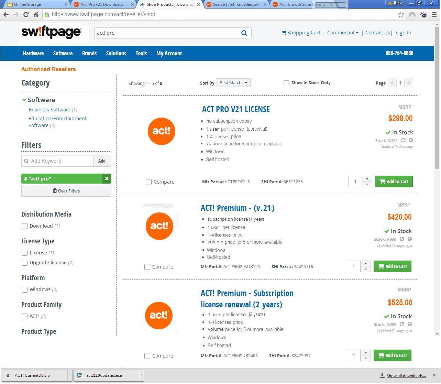
Task: Enable ACT! product family checkbox
Action: 24,316
